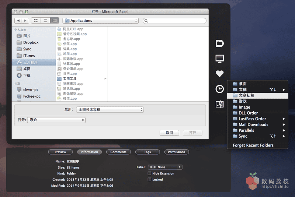
Task: Select lychee-pc shared computer
Action: pos(34,96)
